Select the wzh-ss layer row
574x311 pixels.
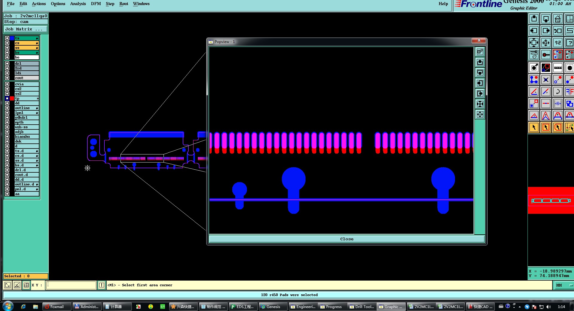(27, 127)
